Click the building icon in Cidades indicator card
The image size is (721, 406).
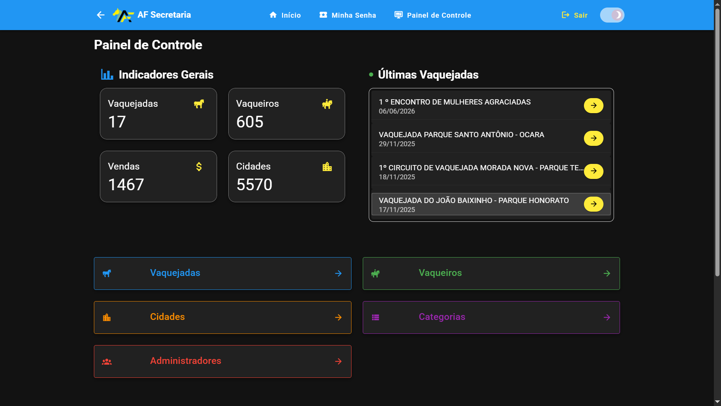coord(327,167)
